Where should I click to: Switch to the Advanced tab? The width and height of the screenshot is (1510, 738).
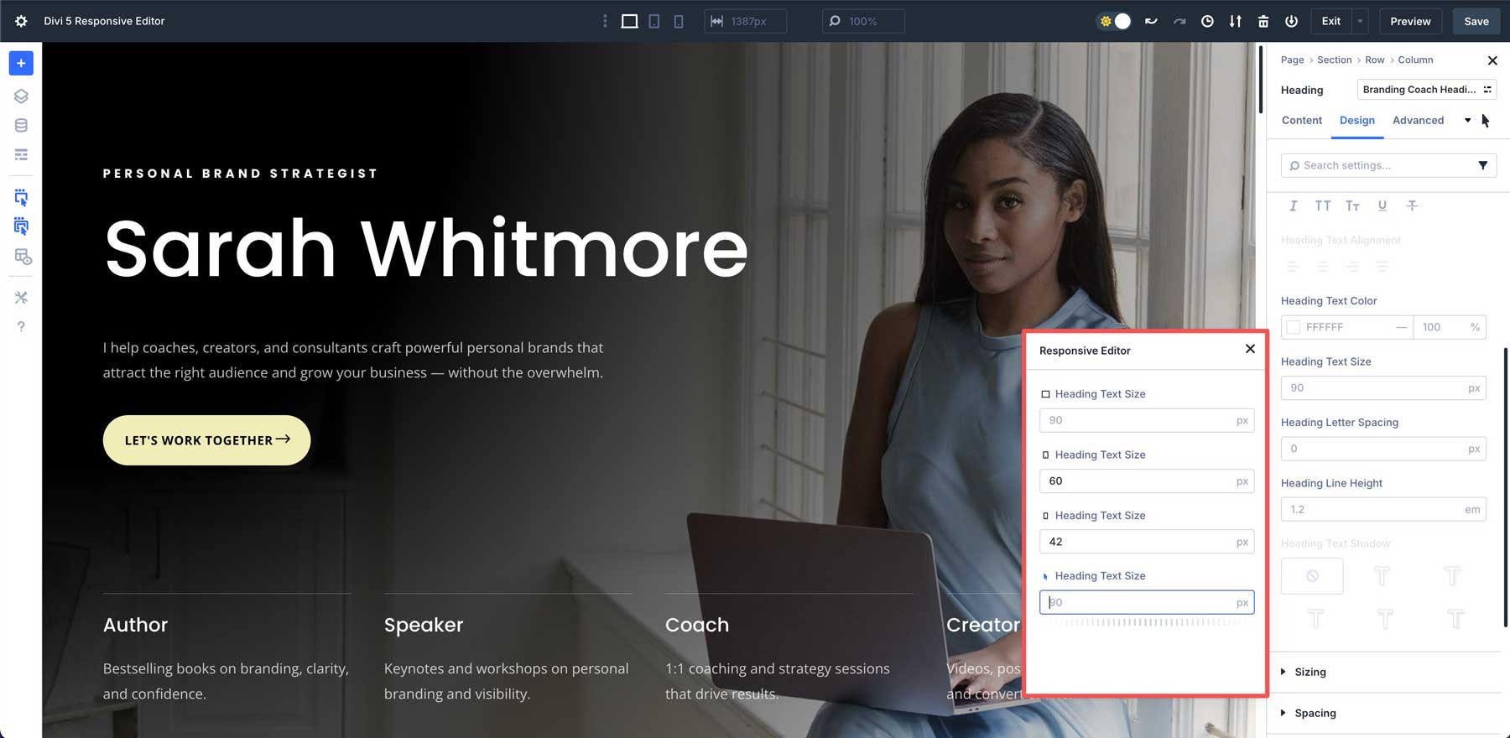[1418, 120]
